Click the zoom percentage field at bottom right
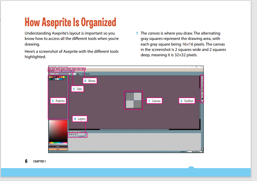The height and width of the screenshot is (181, 257). click(x=199, y=151)
